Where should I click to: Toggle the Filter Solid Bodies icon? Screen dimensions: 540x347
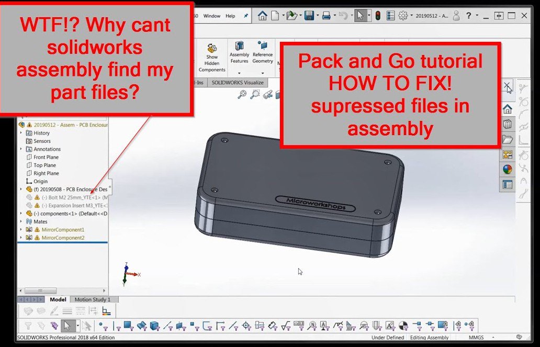click(x=155, y=326)
